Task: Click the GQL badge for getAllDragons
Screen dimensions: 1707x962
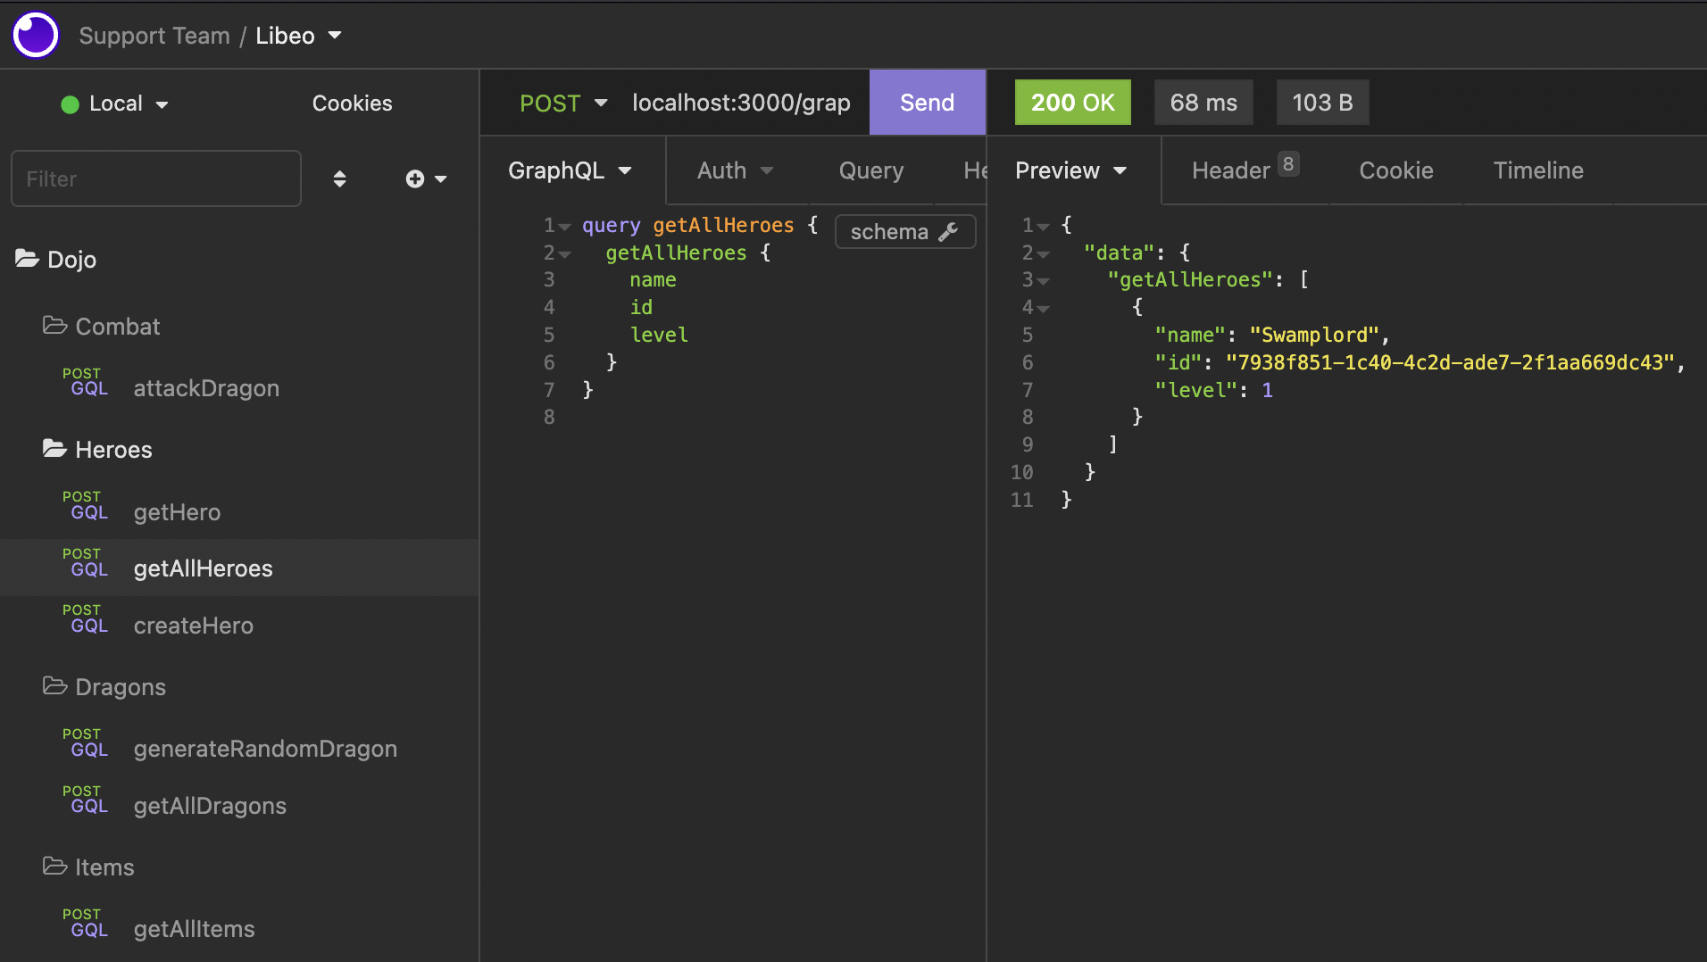Action: [89, 806]
